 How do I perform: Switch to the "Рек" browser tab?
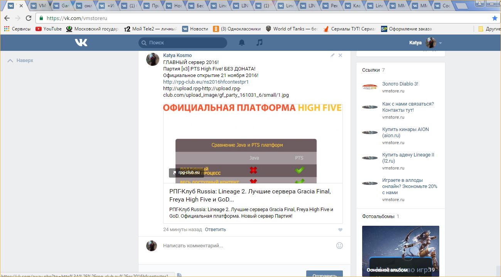[x=331, y=6]
